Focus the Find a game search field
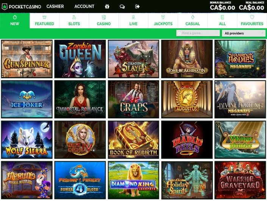This screenshot has width=267, height=201. (198, 33)
